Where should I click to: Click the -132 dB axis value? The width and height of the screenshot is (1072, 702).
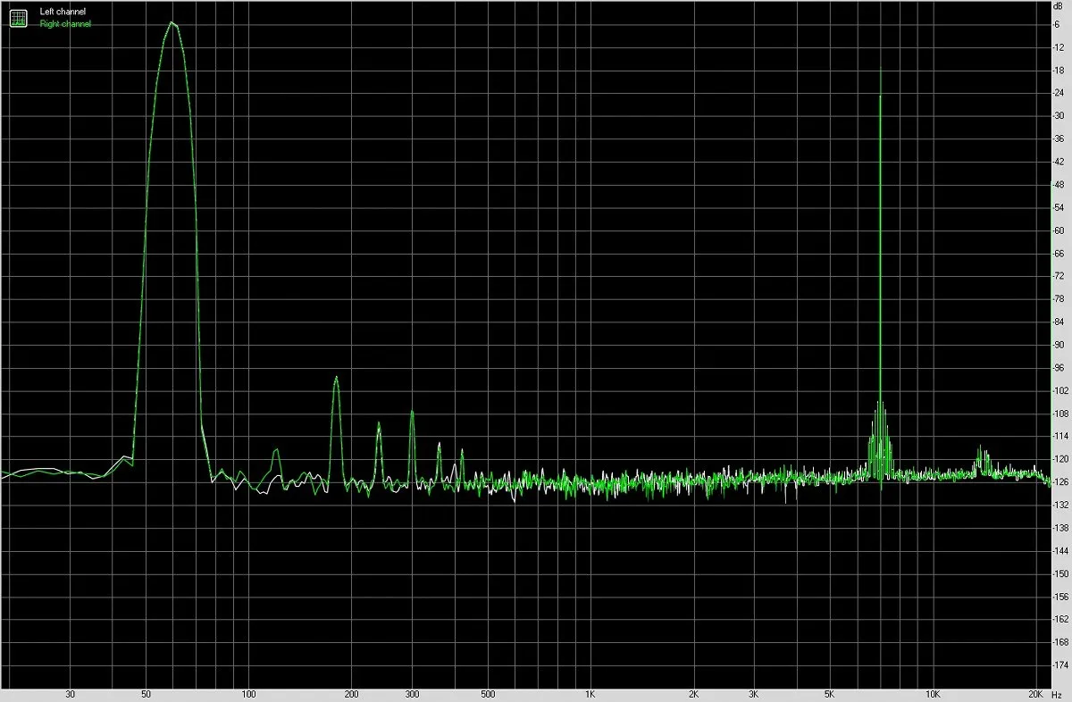pos(1061,506)
